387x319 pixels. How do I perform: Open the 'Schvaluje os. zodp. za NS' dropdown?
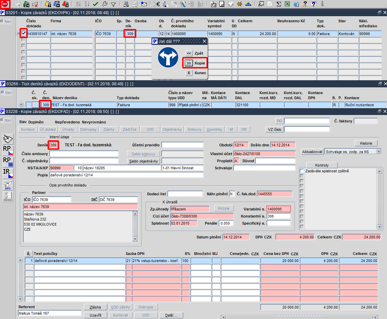pos(379,151)
